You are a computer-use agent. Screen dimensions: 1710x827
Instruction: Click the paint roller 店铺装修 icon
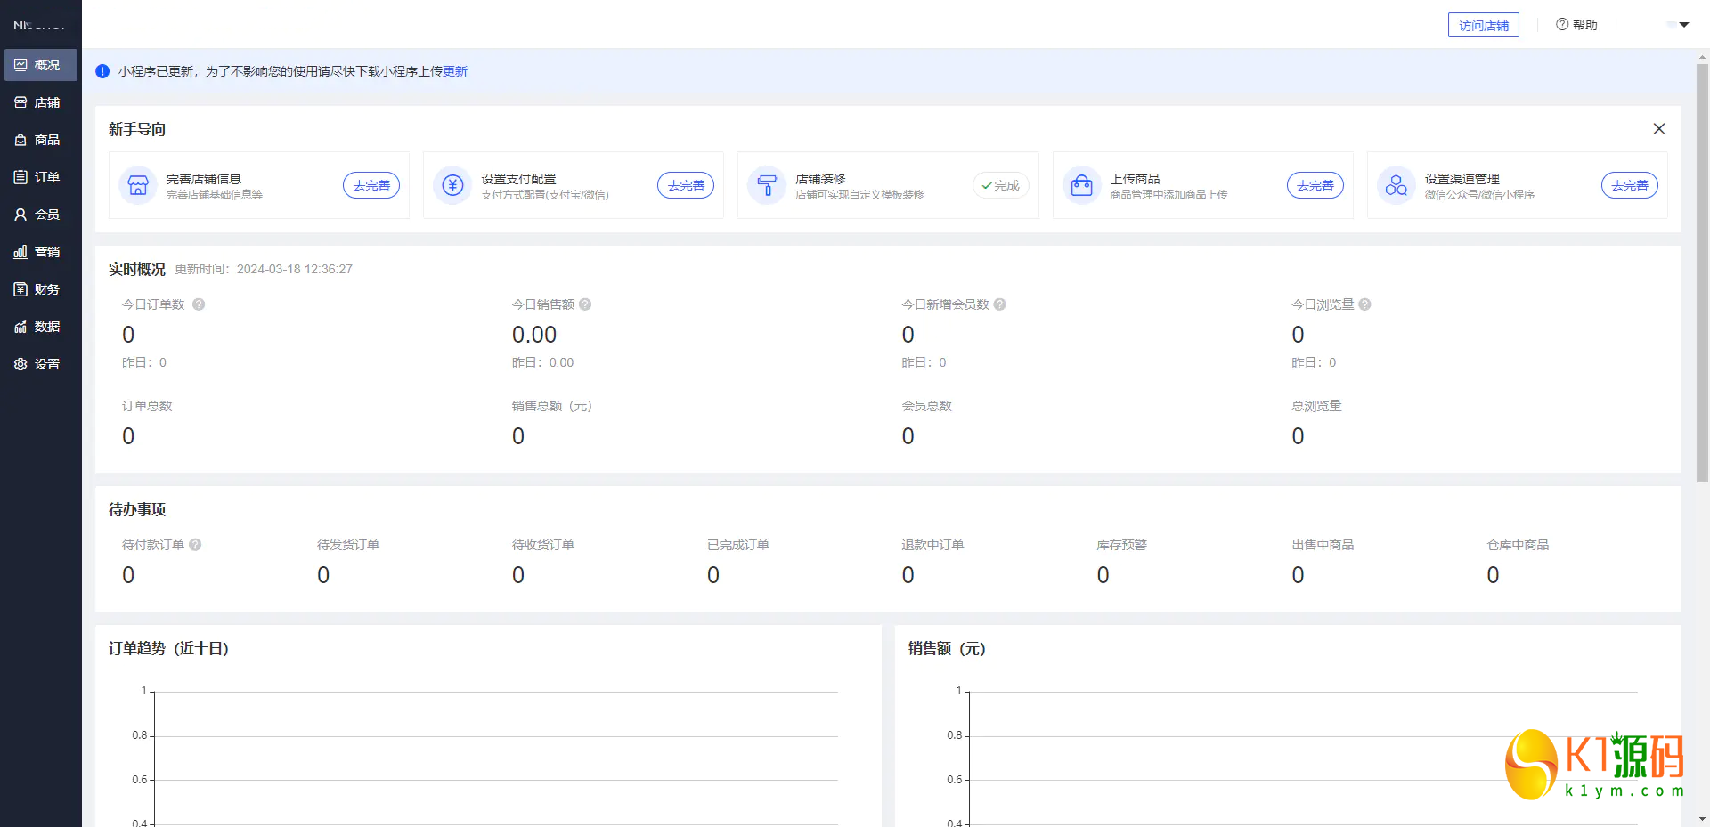(x=767, y=185)
